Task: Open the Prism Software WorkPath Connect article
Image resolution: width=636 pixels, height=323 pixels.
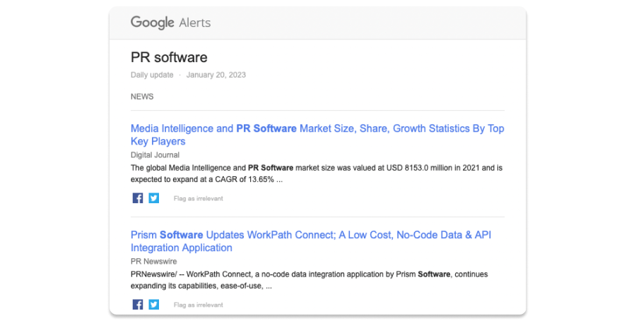Action: pyautogui.click(x=310, y=241)
